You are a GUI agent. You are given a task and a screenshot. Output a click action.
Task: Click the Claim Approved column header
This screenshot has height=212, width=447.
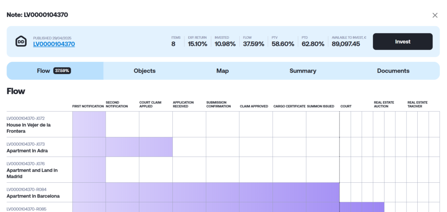coord(254,106)
